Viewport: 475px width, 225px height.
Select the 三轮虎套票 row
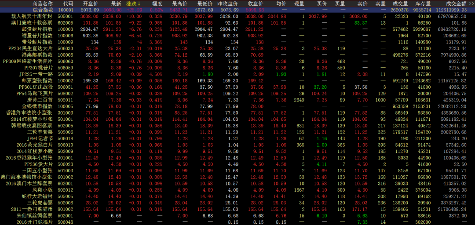237,202
